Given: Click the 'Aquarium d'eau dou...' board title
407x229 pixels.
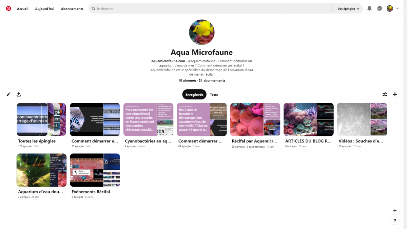Looking at the screenshot, I should 41,192.
